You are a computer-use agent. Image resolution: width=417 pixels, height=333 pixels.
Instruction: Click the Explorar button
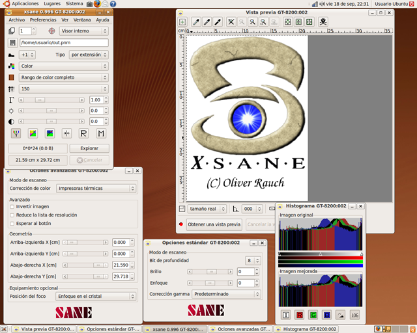tap(89, 148)
